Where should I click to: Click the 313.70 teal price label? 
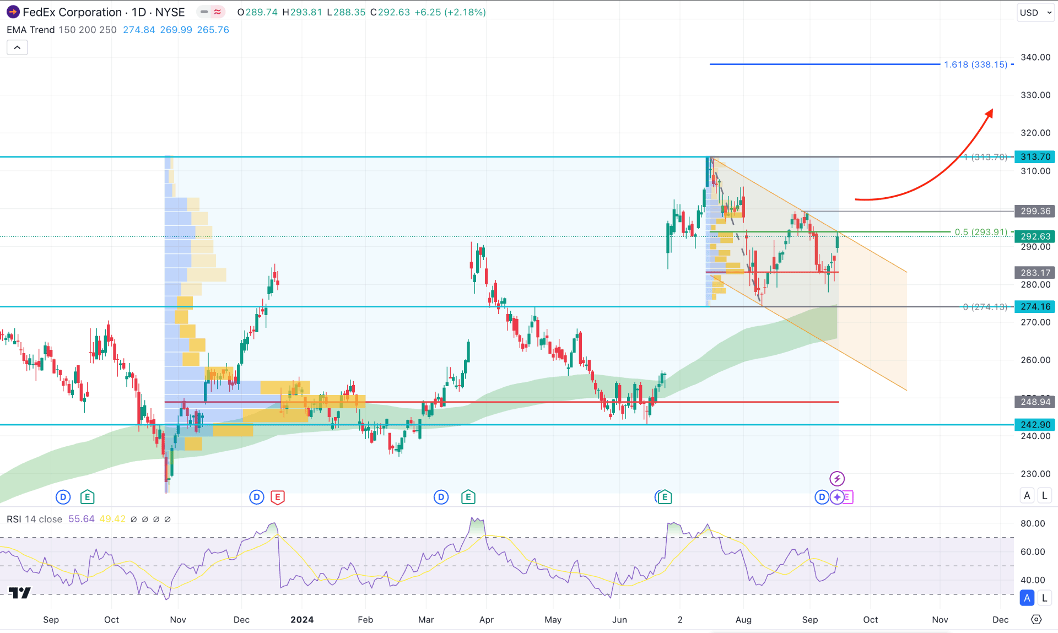(x=1035, y=157)
